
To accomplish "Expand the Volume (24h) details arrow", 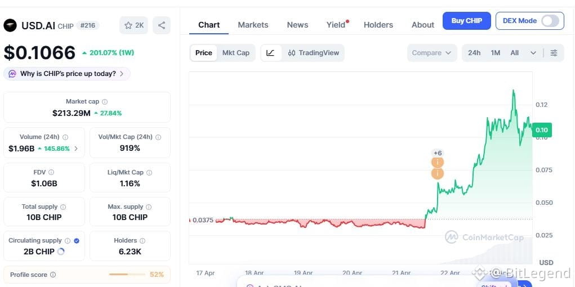I will (x=76, y=149).
